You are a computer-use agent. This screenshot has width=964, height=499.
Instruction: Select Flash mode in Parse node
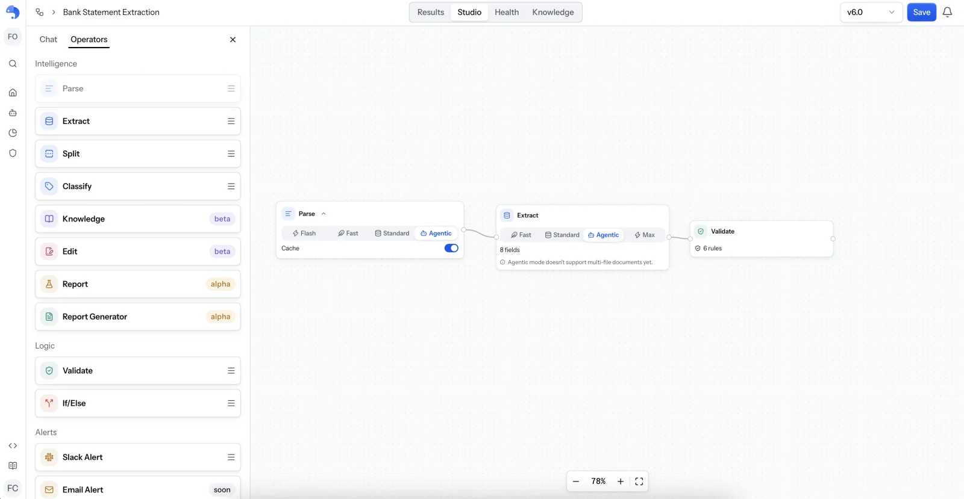304,234
